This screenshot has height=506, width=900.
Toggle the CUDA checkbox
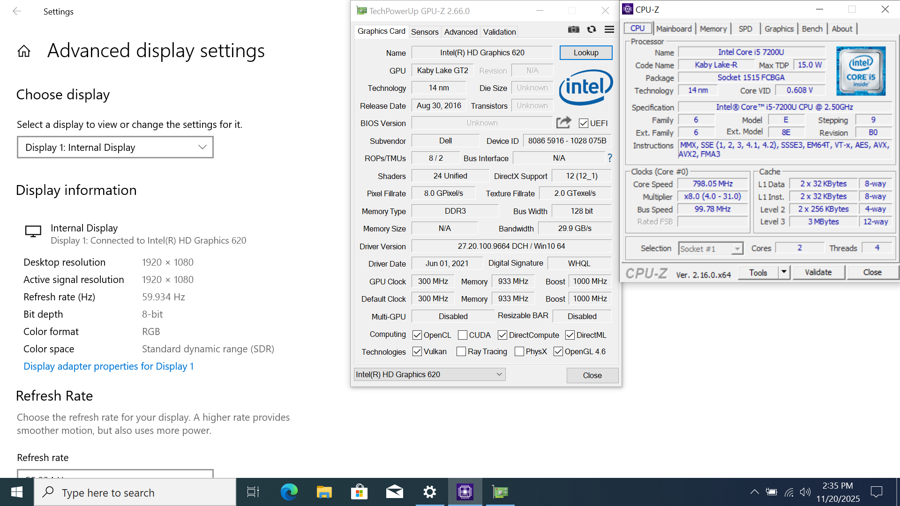463,335
